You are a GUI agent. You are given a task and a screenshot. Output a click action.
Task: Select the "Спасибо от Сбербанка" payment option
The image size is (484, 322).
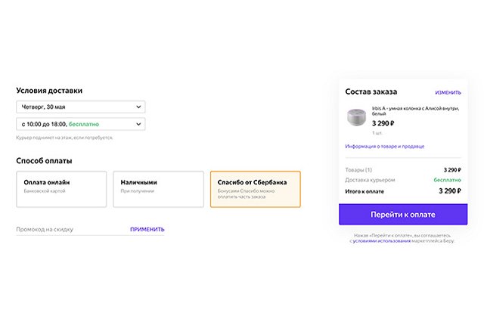tap(255, 189)
